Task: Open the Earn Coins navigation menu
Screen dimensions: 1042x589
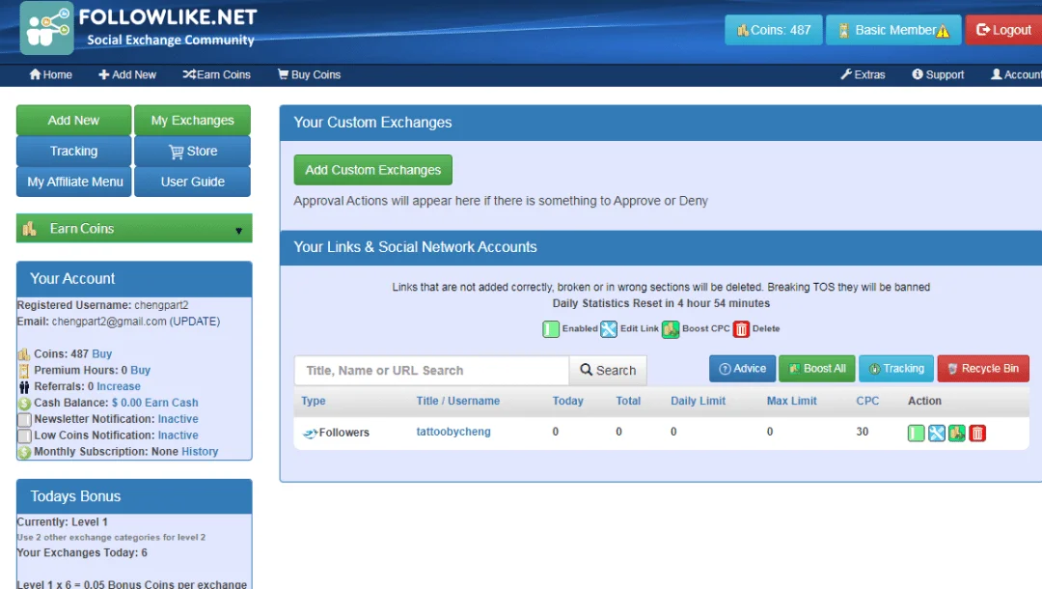Action: [x=217, y=75]
